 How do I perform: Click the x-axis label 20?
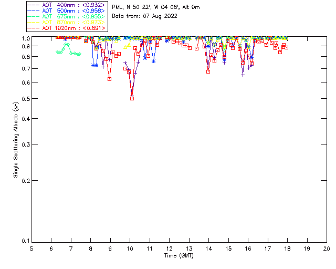pyautogui.click(x=327, y=249)
